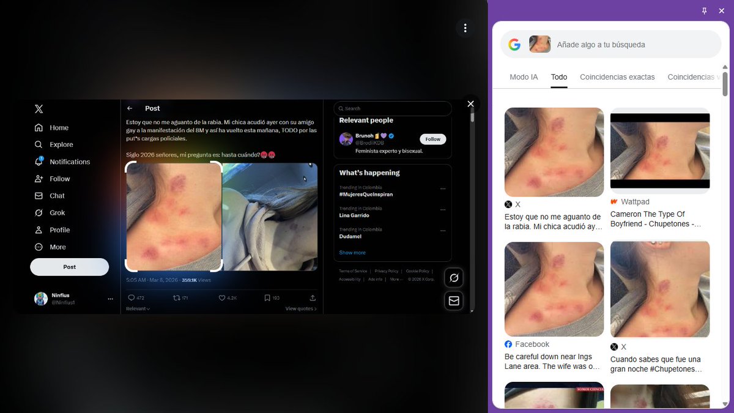Switch to Modo IA tab
Viewport: 734px width, 413px height.
click(x=524, y=77)
